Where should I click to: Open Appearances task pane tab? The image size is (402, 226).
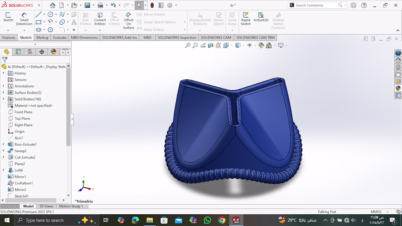click(398, 88)
